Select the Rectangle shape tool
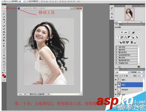 pos(4,58)
